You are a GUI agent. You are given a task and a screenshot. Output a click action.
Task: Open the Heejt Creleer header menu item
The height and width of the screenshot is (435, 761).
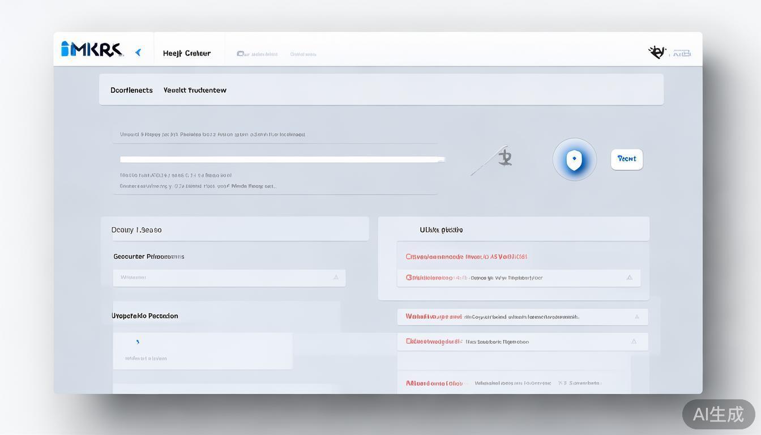point(186,53)
